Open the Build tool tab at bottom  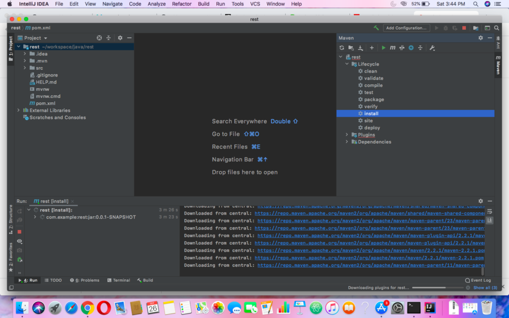[x=145, y=280]
